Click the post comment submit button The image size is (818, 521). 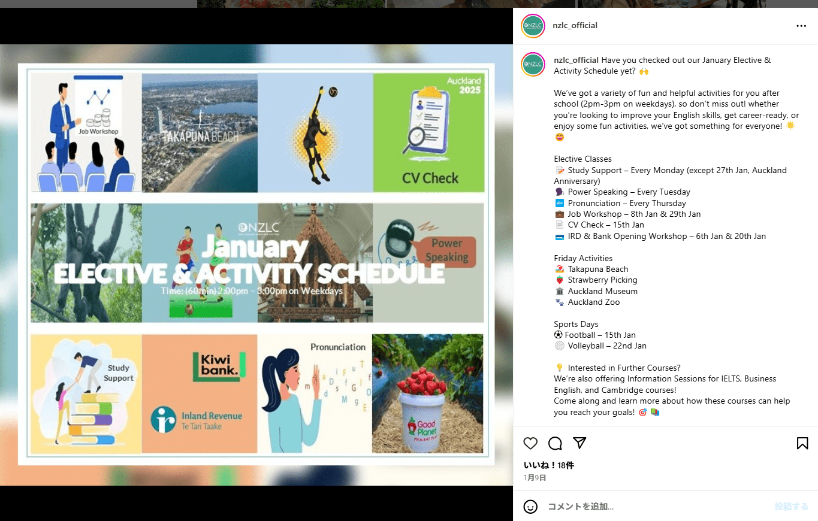pos(791,507)
